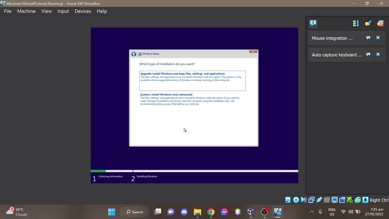Open Task View from taskbar

[x=157, y=212]
